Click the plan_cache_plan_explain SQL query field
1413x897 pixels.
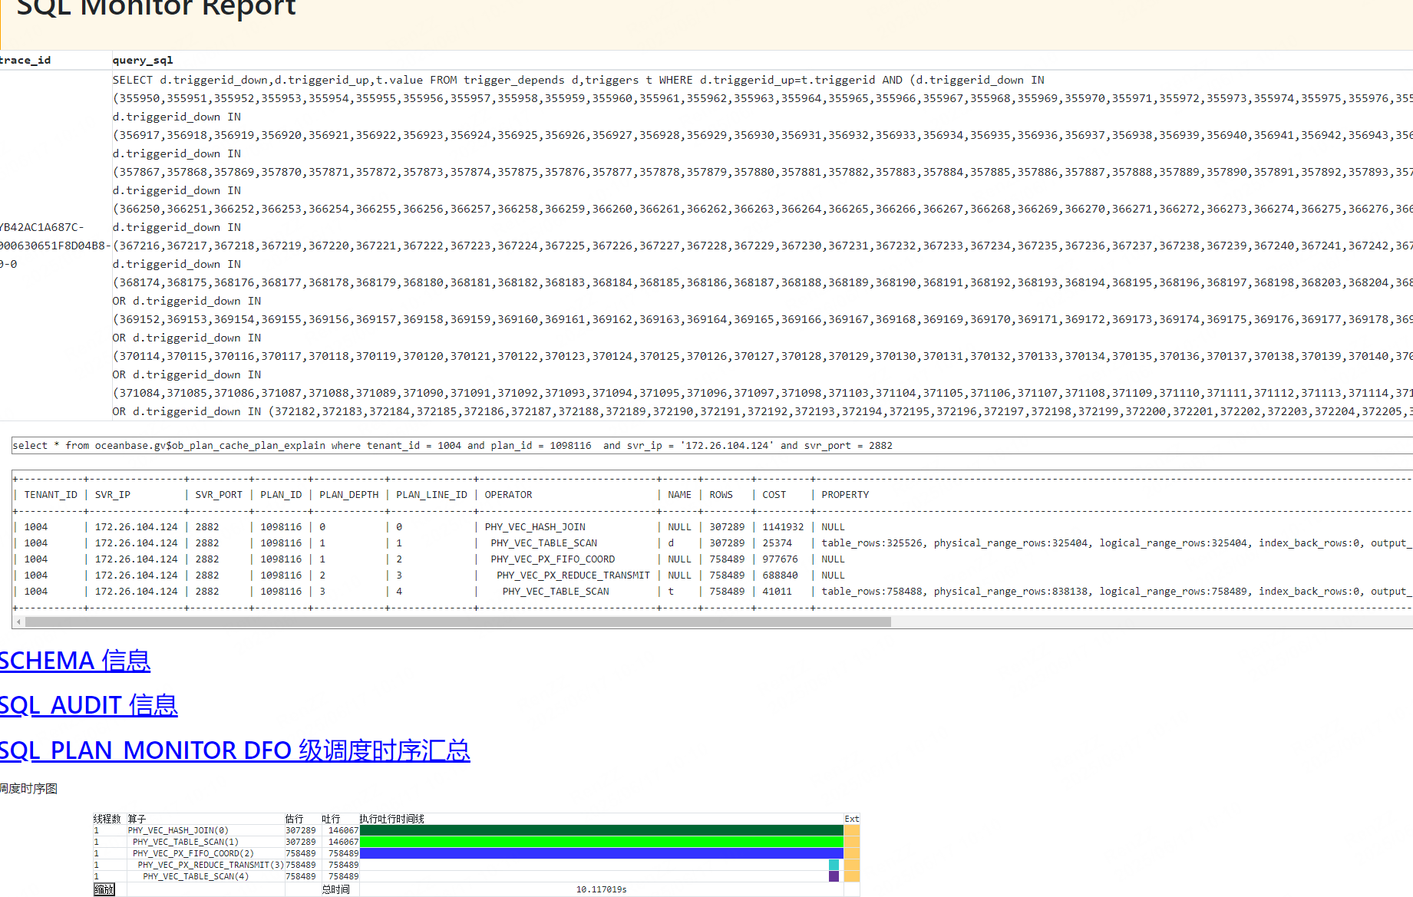712,446
